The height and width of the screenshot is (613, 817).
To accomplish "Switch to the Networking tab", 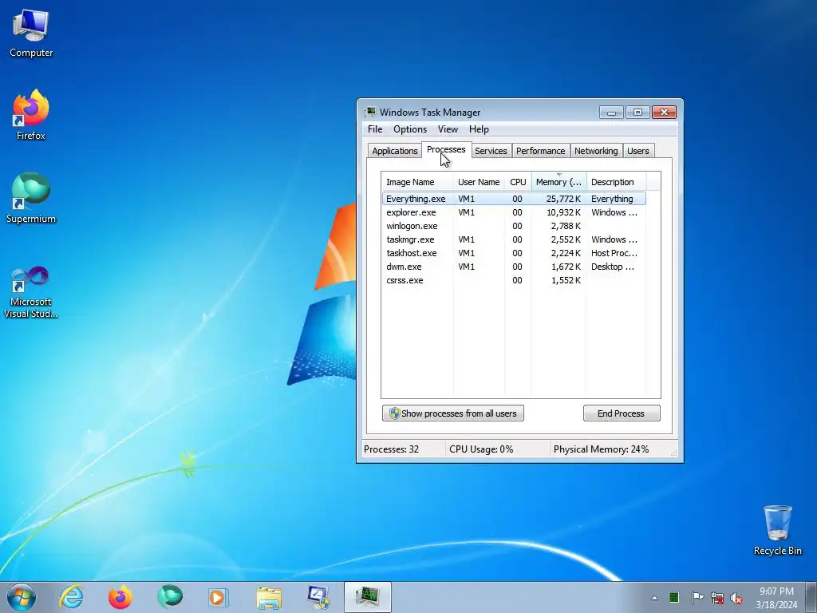I will tap(596, 151).
